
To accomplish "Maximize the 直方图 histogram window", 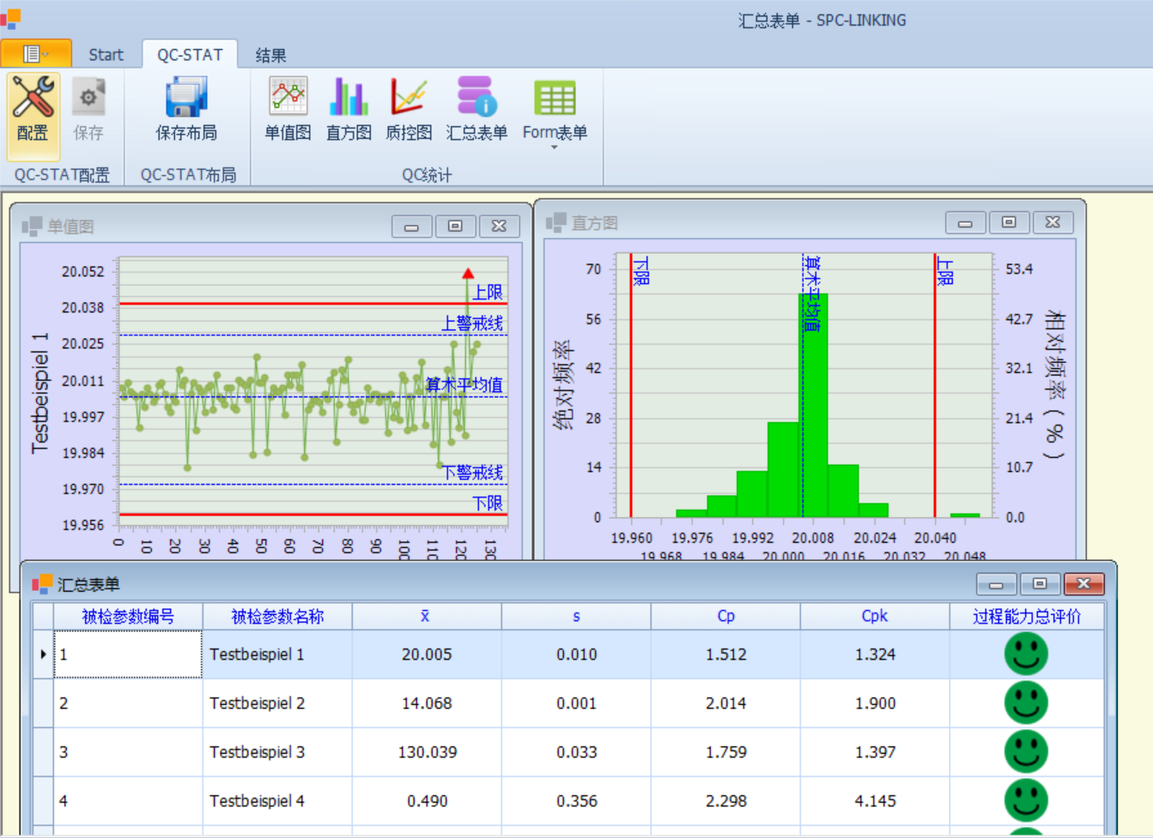I will tap(1009, 222).
